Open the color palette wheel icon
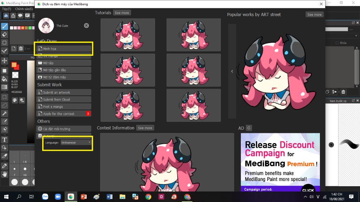Image resolution: width=360 pixels, height=202 pixels. [x=15, y=100]
